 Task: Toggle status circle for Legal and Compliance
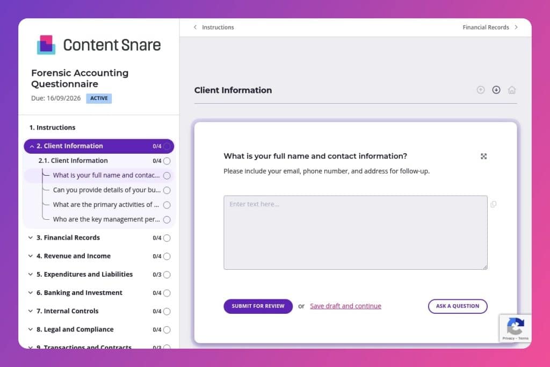tap(167, 329)
